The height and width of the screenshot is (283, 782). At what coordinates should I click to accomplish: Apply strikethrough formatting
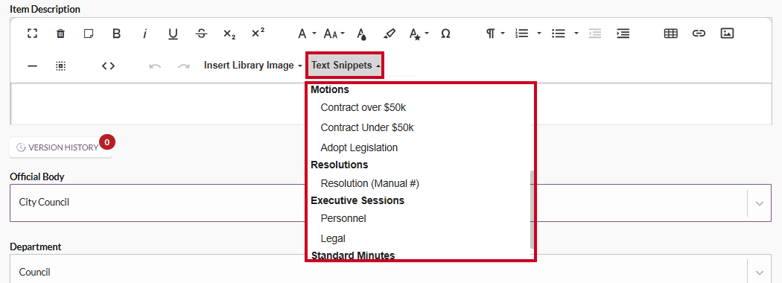[202, 34]
